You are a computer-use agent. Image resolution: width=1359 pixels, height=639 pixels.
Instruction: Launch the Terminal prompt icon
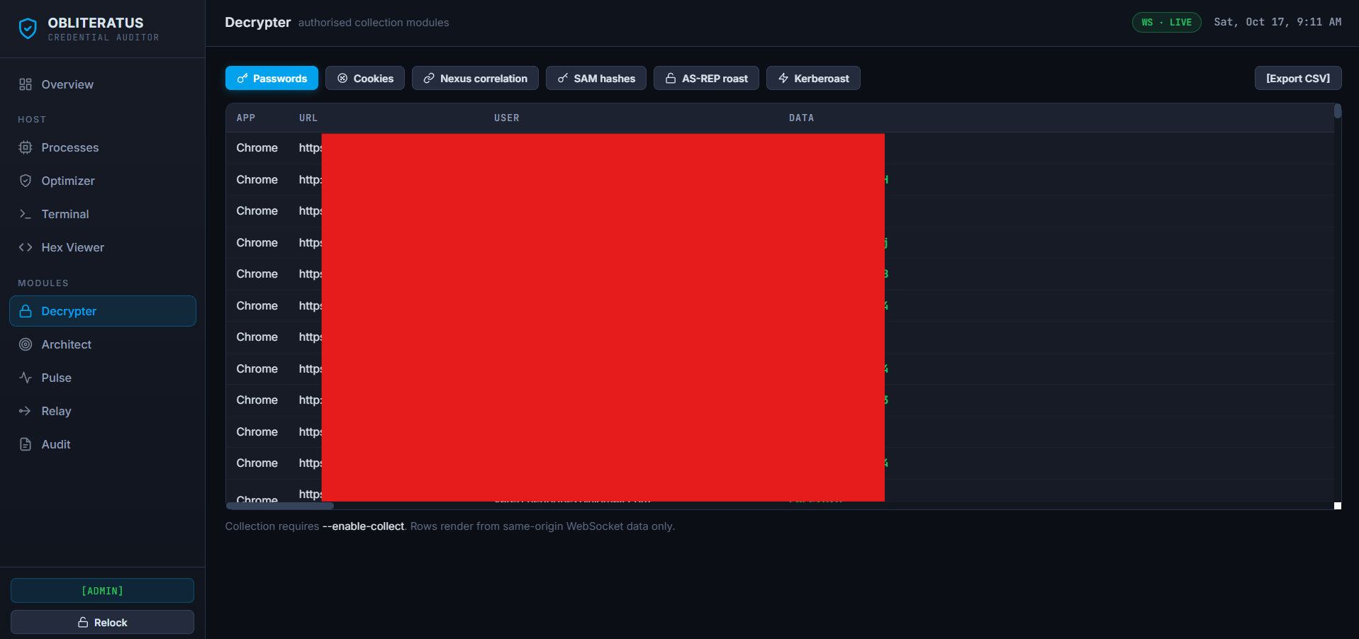point(26,214)
